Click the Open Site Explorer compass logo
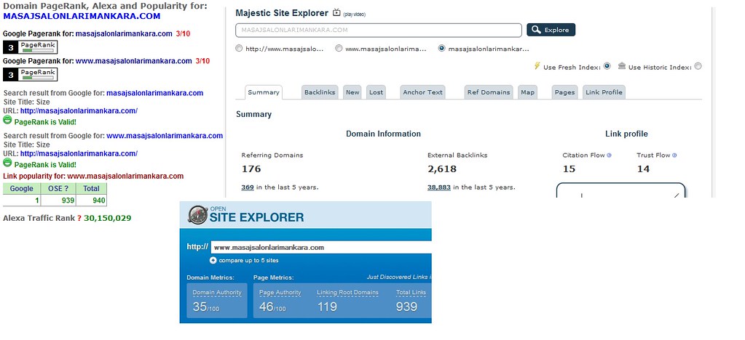The width and height of the screenshot is (745, 340). 197,215
